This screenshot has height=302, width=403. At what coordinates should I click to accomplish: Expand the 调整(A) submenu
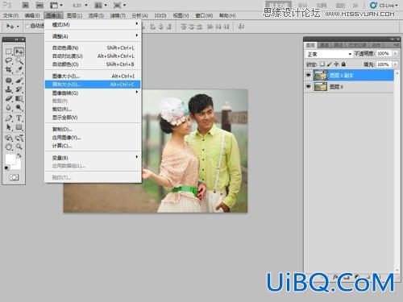[93, 36]
